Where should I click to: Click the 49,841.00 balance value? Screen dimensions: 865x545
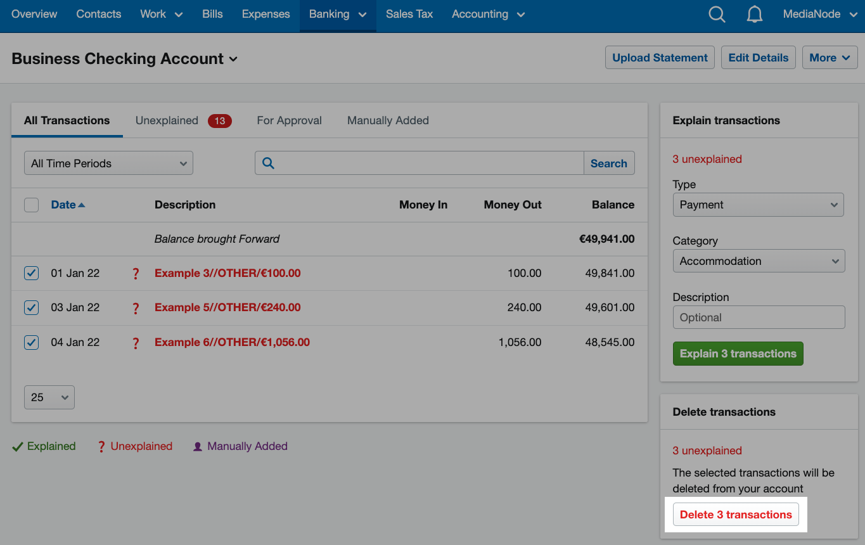(x=610, y=273)
